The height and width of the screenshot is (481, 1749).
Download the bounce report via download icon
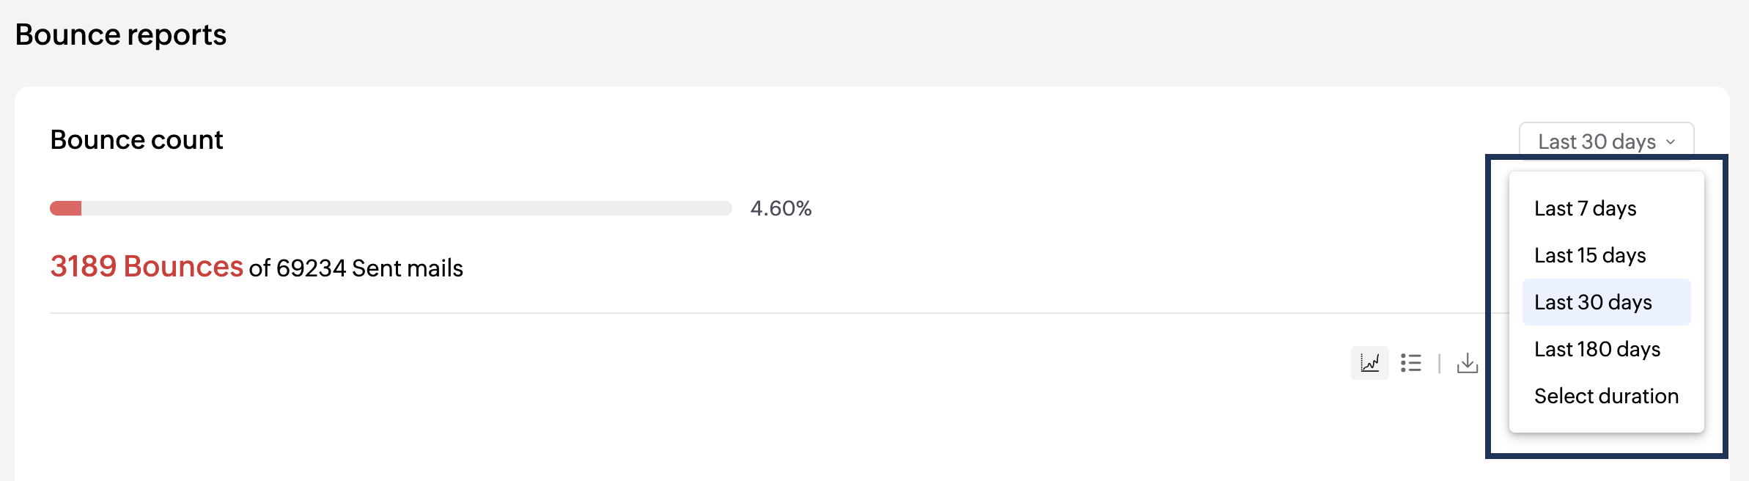[x=1468, y=363]
